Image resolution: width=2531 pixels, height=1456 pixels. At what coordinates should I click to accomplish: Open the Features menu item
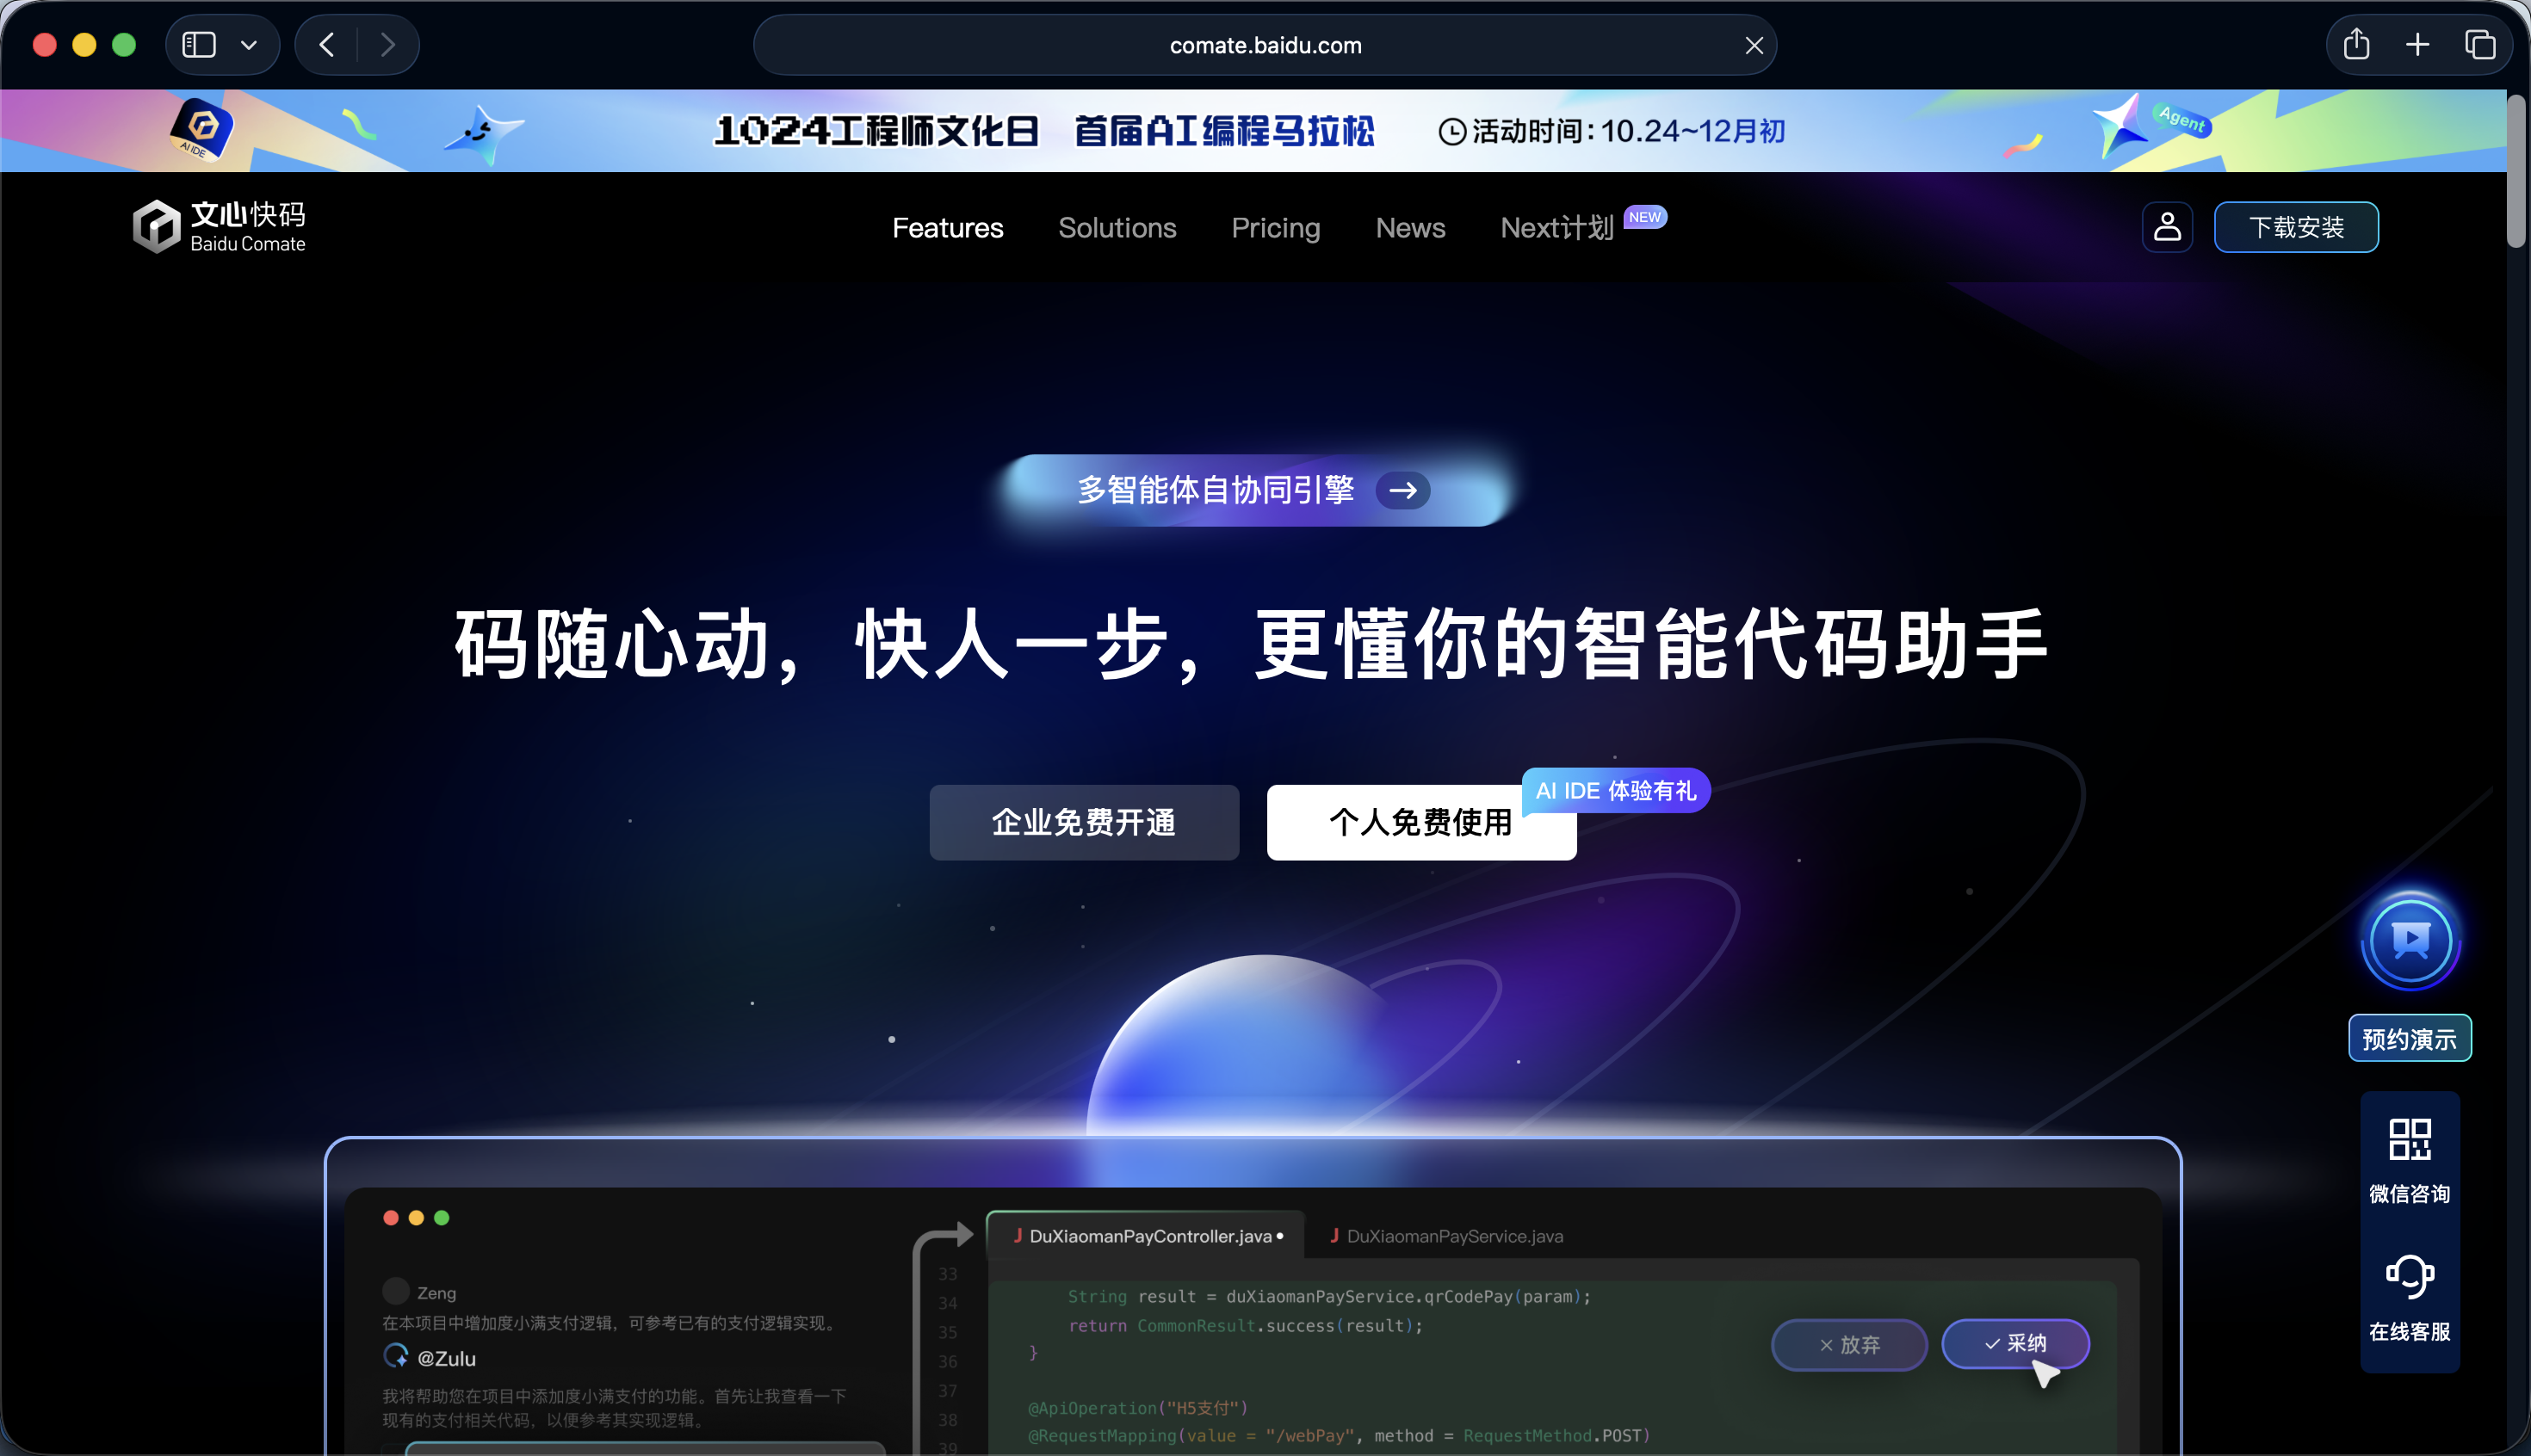point(947,228)
